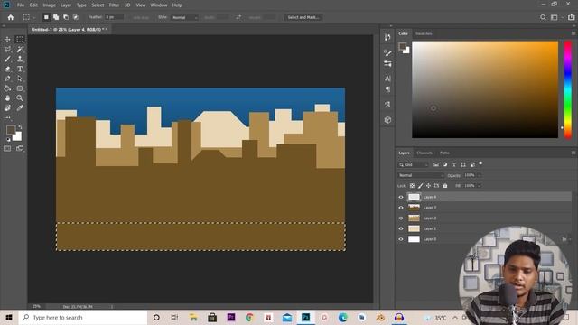Hide Layer 4 with eye icon

[x=401, y=197]
